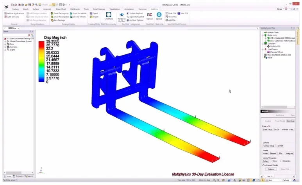Screen dimensions: 302x185
Task: Expand the Fork tree node
Action: [5, 44]
